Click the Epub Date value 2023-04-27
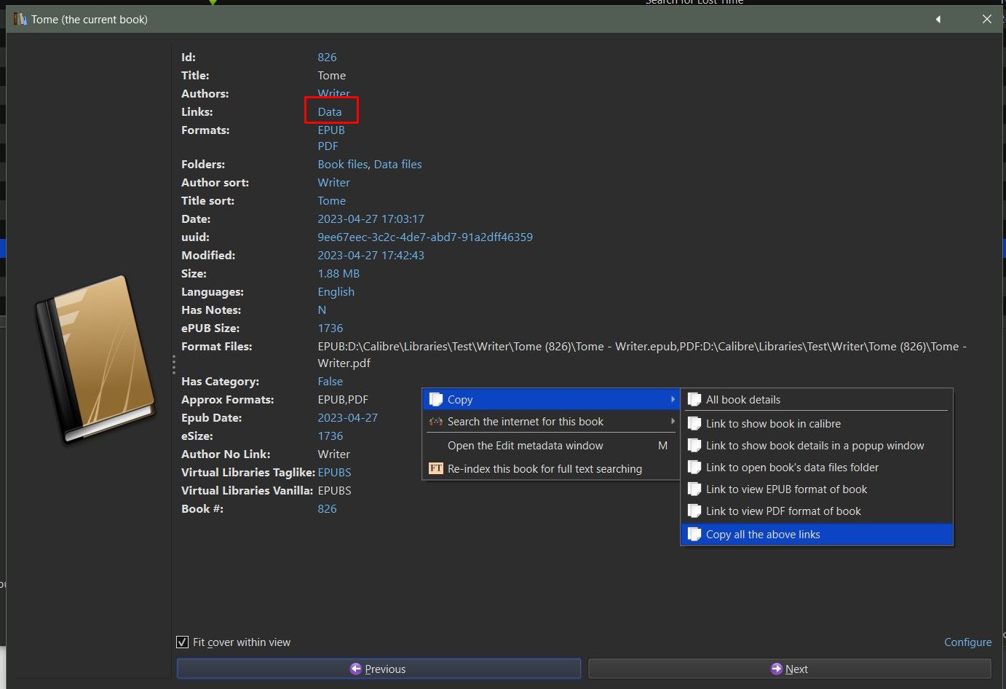1006x689 pixels. tap(347, 417)
